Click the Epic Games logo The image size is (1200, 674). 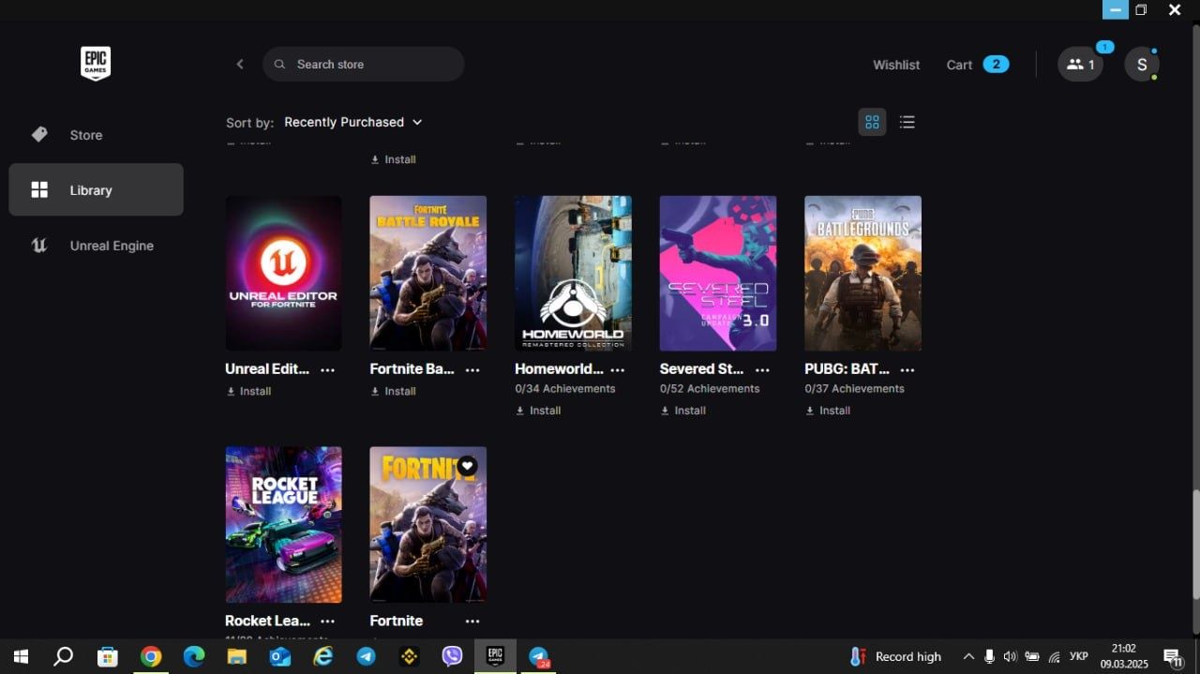pos(96,64)
